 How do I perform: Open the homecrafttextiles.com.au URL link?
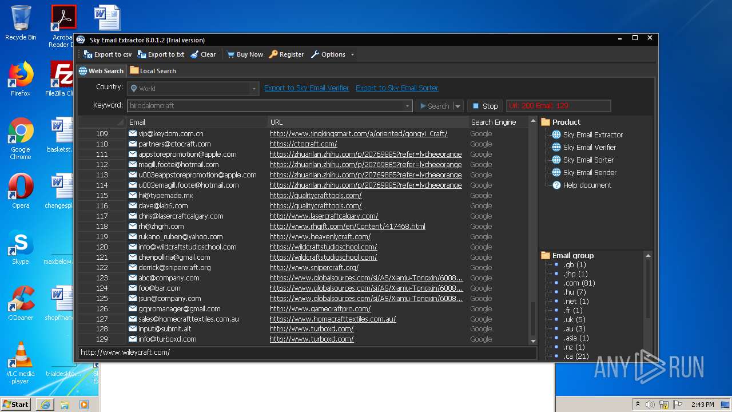333,319
